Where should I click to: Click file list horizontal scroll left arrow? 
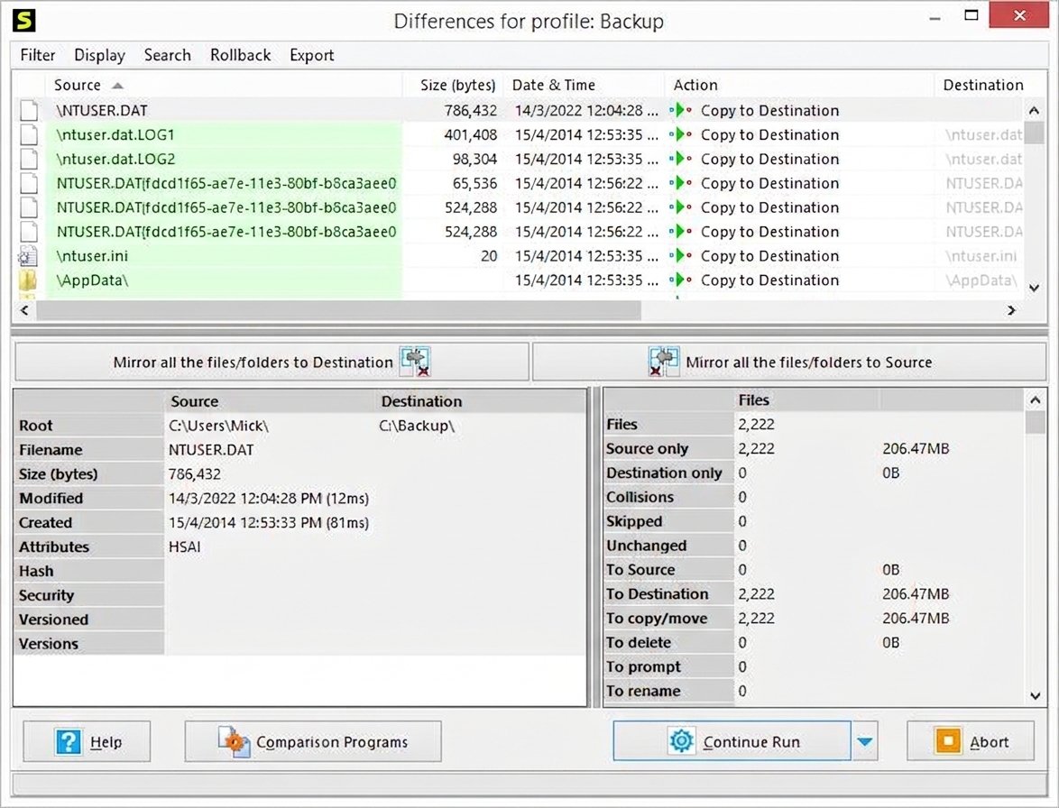(x=24, y=310)
